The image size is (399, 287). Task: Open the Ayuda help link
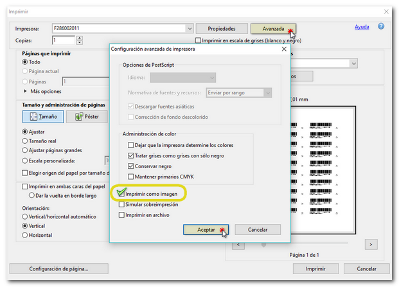click(x=362, y=27)
